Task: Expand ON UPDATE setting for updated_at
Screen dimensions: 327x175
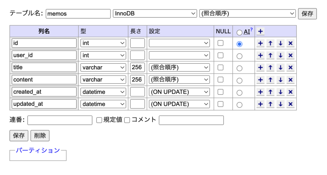Action: (x=179, y=104)
